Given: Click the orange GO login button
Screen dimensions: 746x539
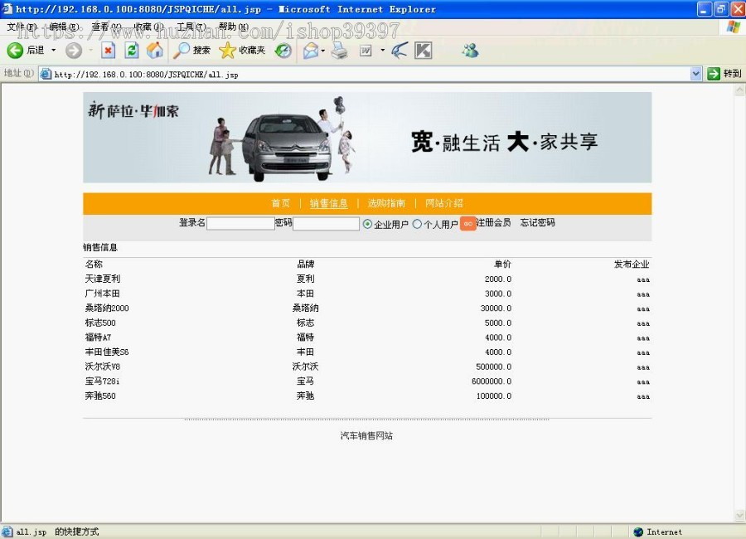Looking at the screenshot, I should [x=468, y=224].
